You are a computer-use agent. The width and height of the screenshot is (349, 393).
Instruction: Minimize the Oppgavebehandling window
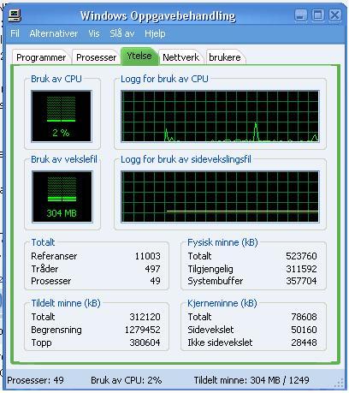301,15
